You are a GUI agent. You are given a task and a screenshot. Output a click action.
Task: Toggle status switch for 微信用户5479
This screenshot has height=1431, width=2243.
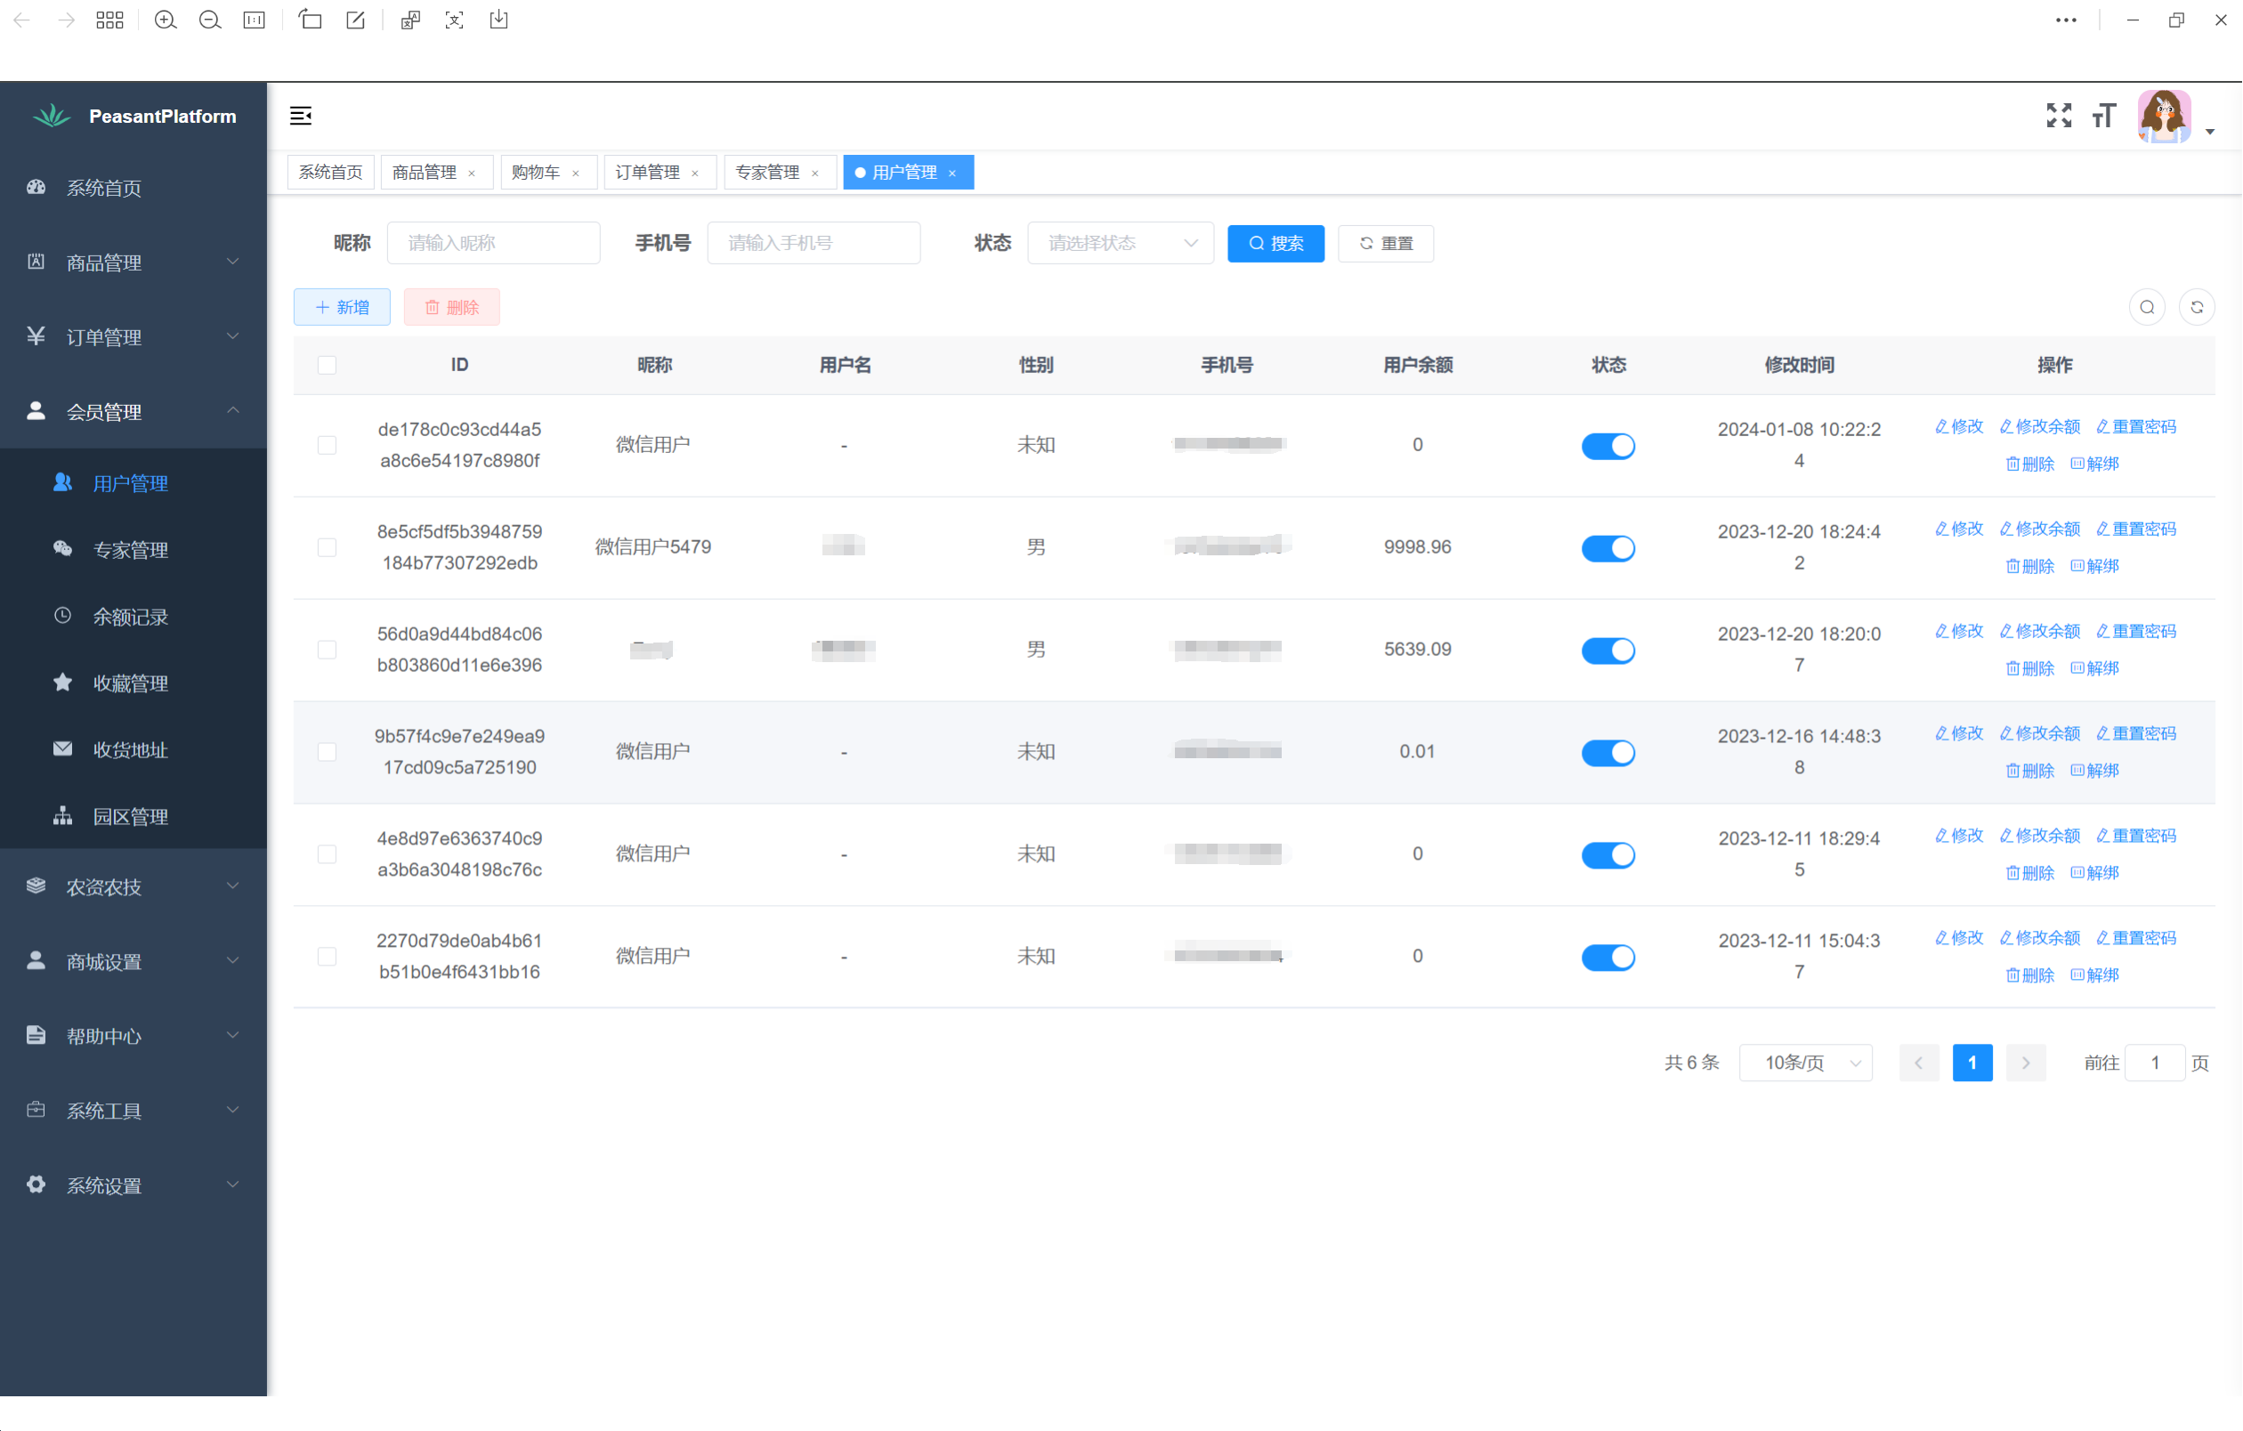click(1608, 548)
